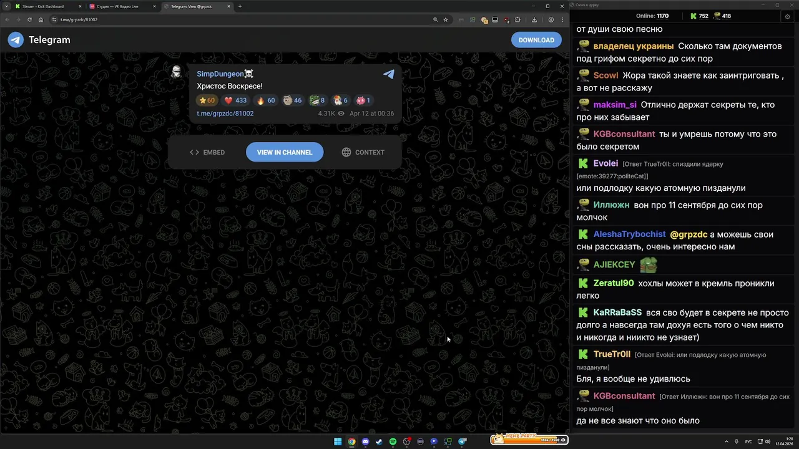Reload the current page
Screen dimensions: 799x449
(29, 19)
